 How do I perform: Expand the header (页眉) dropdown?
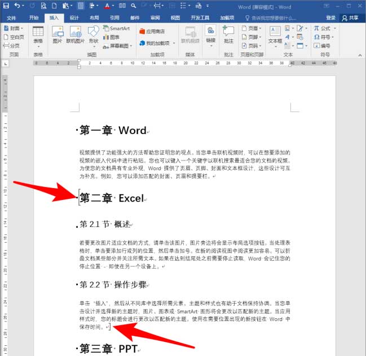coord(260,28)
